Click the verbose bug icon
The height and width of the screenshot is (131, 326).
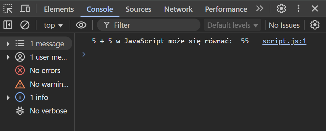(20, 111)
